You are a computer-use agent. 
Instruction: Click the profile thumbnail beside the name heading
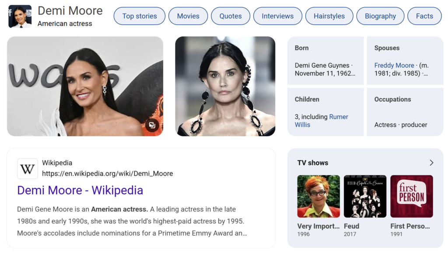20,17
